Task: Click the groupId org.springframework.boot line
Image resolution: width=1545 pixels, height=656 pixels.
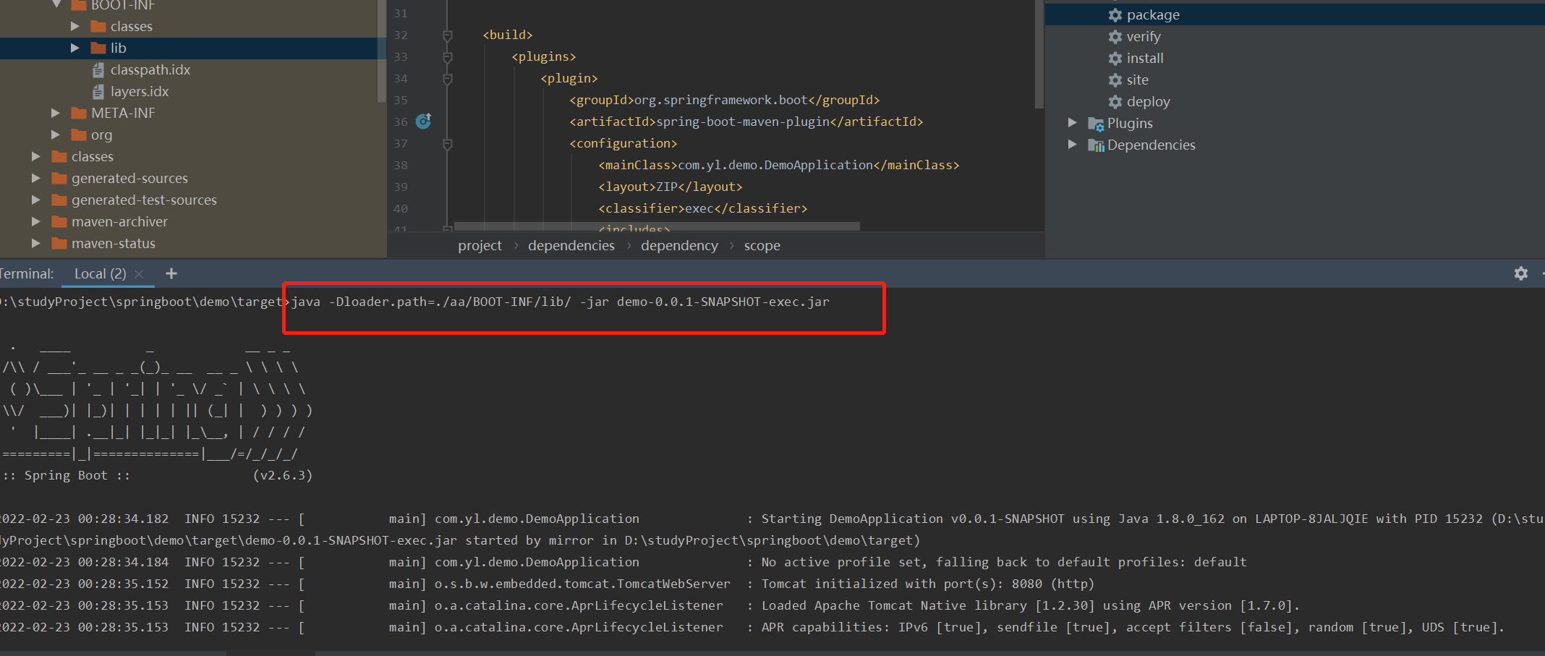Action: [724, 101]
